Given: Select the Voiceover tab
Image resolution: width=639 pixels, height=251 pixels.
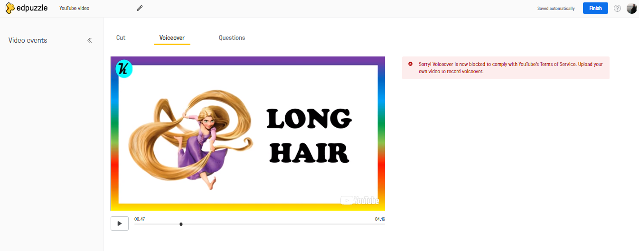Looking at the screenshot, I should point(172,37).
